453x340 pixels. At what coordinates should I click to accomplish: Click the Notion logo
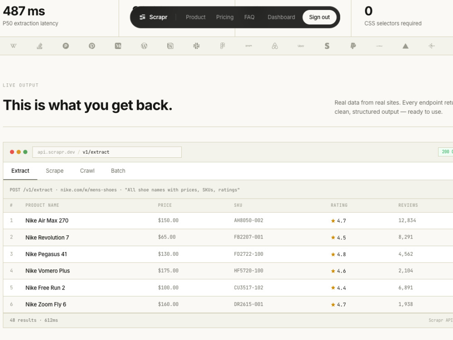tap(170, 46)
